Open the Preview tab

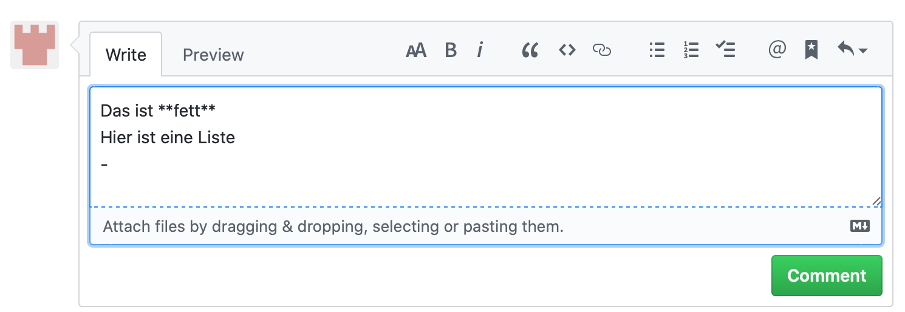click(213, 55)
